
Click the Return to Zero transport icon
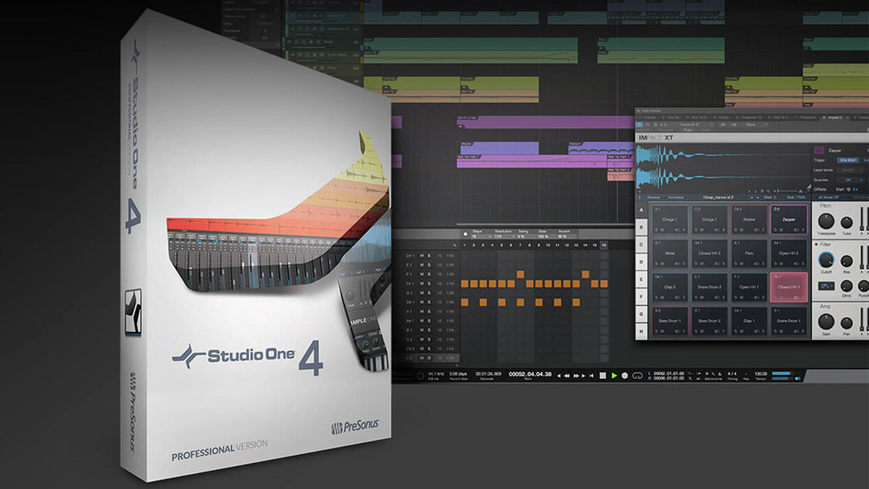(x=591, y=375)
